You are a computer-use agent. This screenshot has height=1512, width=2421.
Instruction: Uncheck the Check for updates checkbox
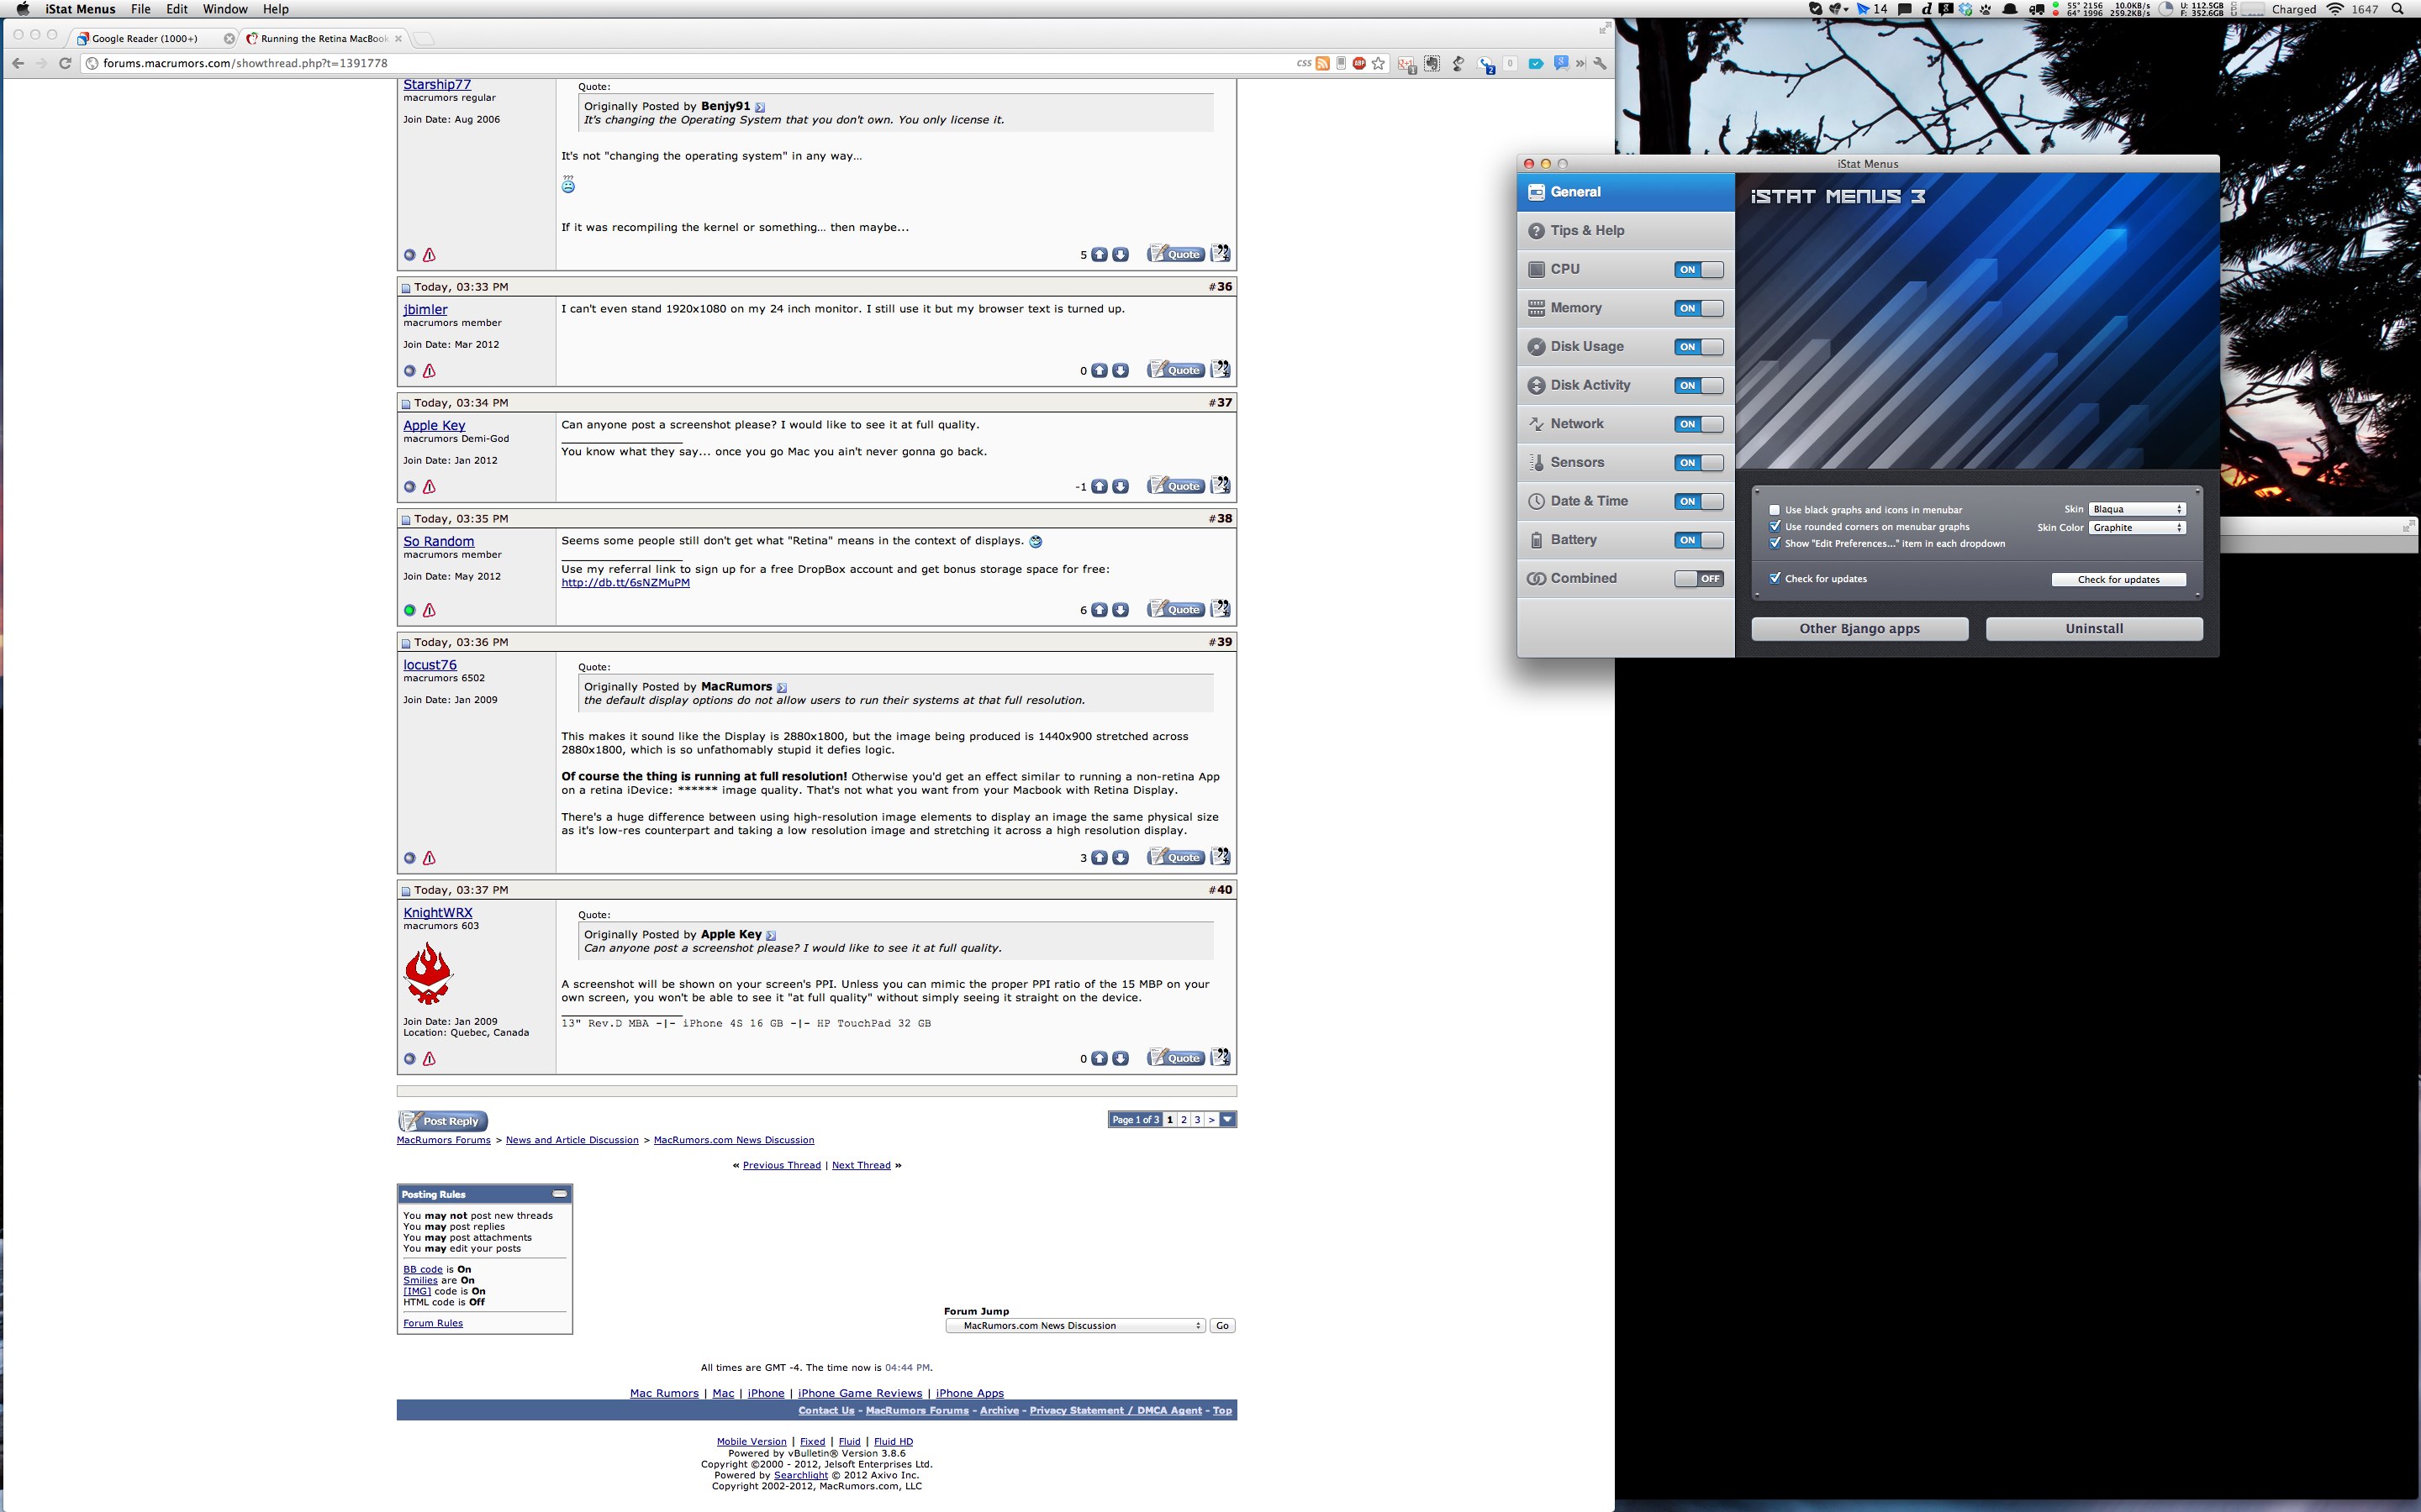(x=1775, y=579)
